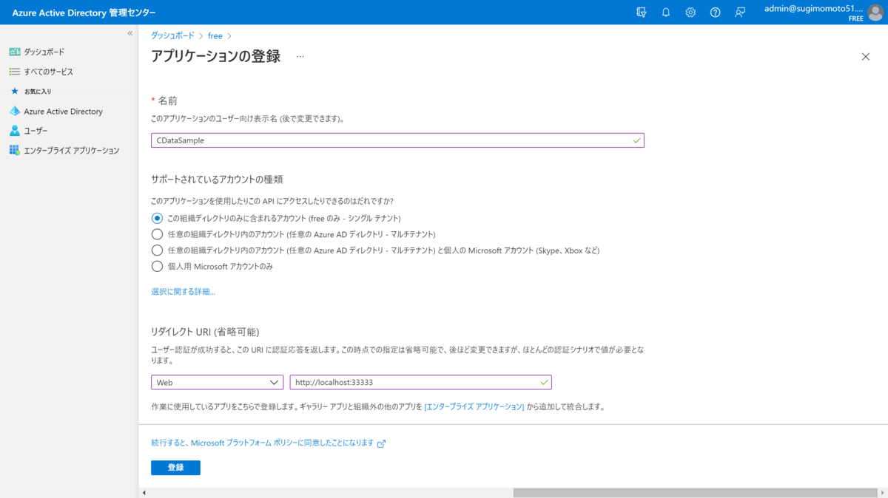Collapse the left sidebar with double-chevron
Image resolution: width=888 pixels, height=498 pixels.
point(130,33)
